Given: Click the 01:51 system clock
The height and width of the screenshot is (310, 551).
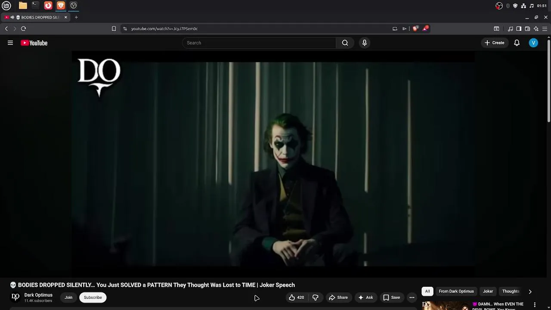Looking at the screenshot, I should (x=542, y=6).
